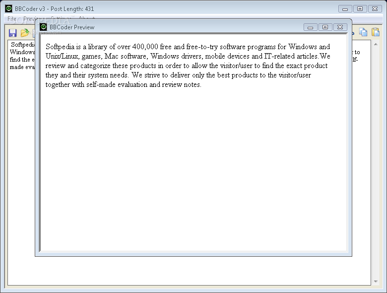
Task: Maximize the BBCoder v3 main window
Action: (x=360, y=8)
